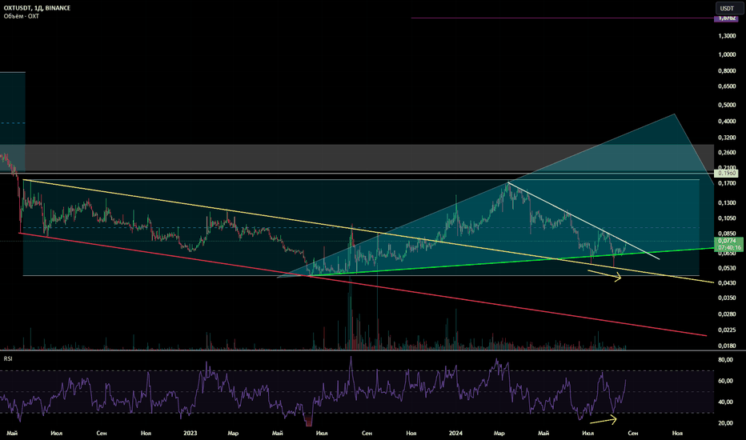The height and width of the screenshot is (440, 746).
Task: Click the 0,1050 price axis label
Action: 727,218
